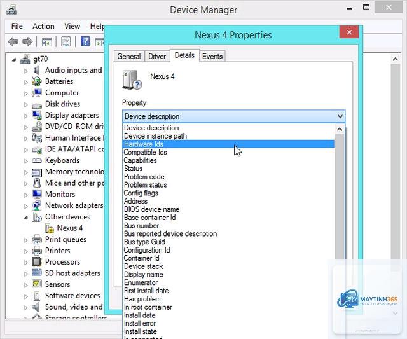The height and width of the screenshot is (339, 407).
Task: Click the Other devices category icon
Action: 37,217
